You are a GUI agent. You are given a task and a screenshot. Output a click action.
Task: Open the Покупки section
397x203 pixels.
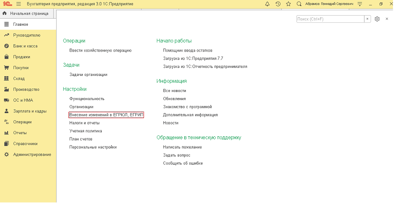[x=28, y=68]
